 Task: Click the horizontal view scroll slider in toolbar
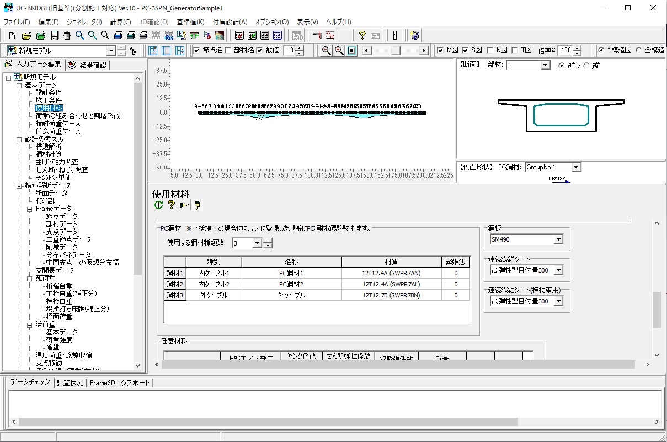(x=395, y=51)
